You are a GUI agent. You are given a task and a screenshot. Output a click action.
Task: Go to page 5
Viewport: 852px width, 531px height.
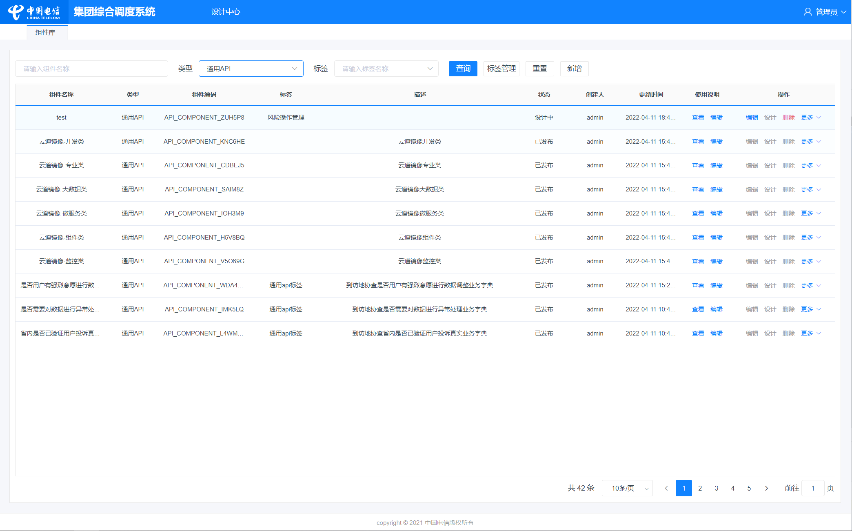(x=749, y=488)
